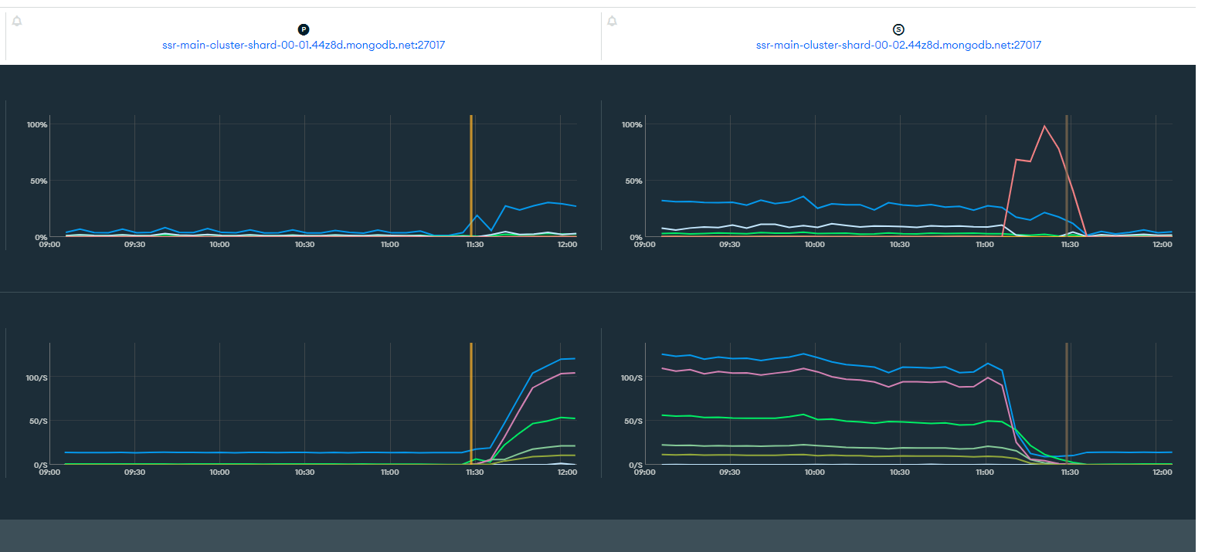Click the 100/S axis label on secondary chart

point(632,378)
